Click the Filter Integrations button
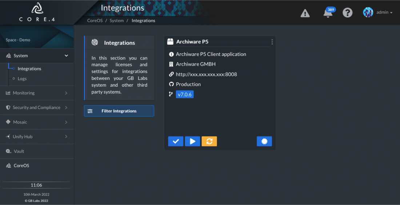The width and height of the screenshot is (400, 205). [119, 111]
